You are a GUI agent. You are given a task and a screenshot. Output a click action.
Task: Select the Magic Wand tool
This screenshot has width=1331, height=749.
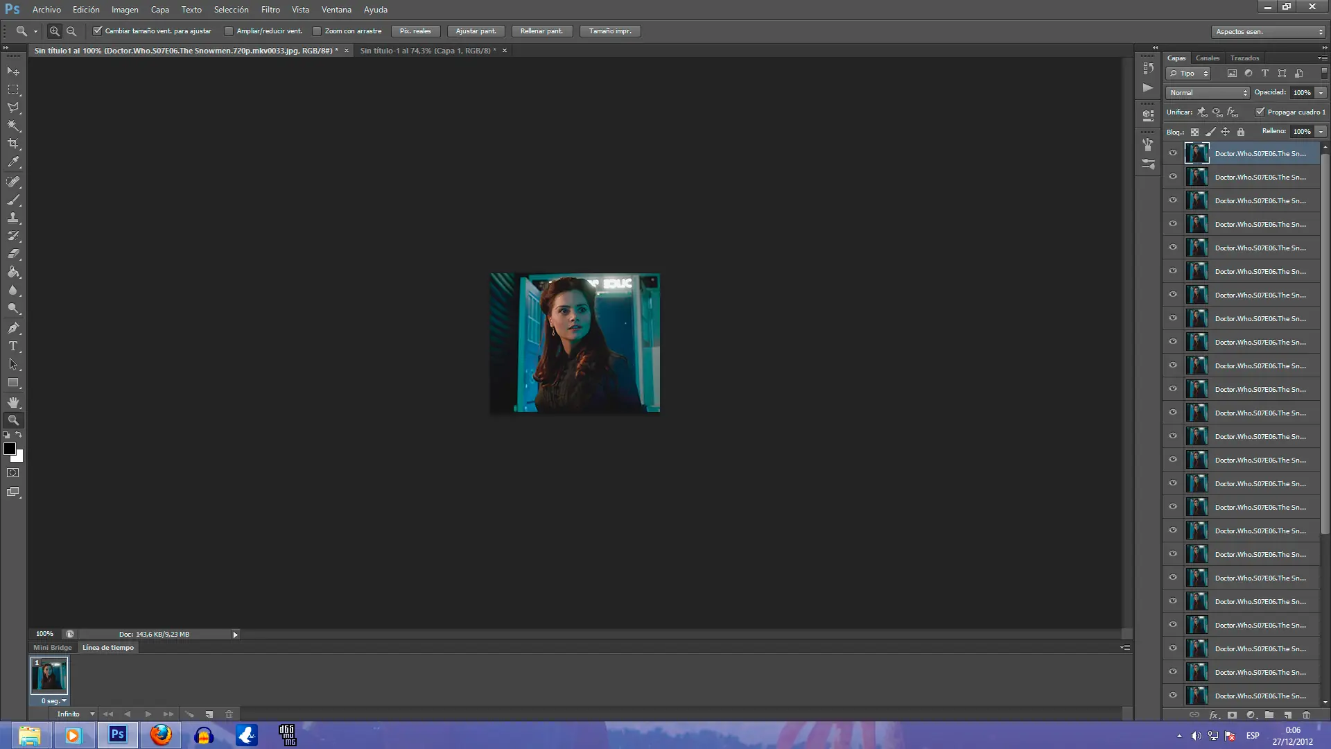coord(13,126)
